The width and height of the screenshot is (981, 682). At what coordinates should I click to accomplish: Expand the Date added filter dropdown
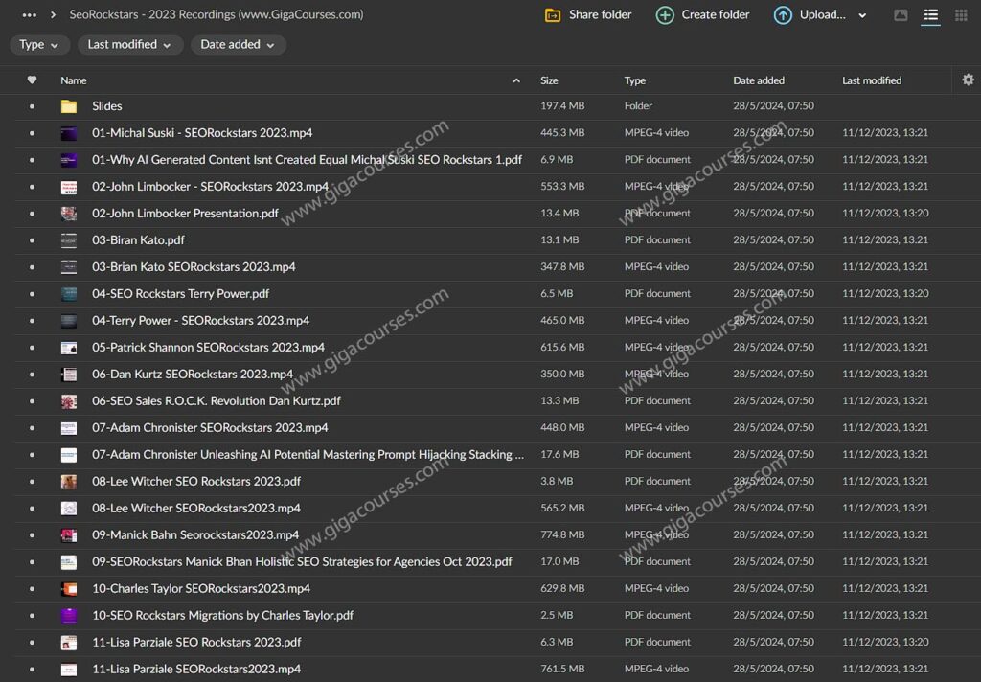(x=238, y=45)
